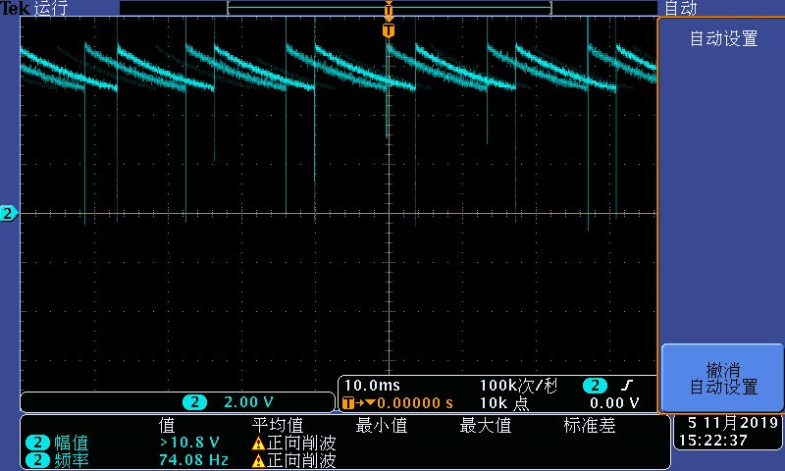This screenshot has width=785, height=471.
Task: Click the 10k 点 record length readout
Action: (504, 403)
